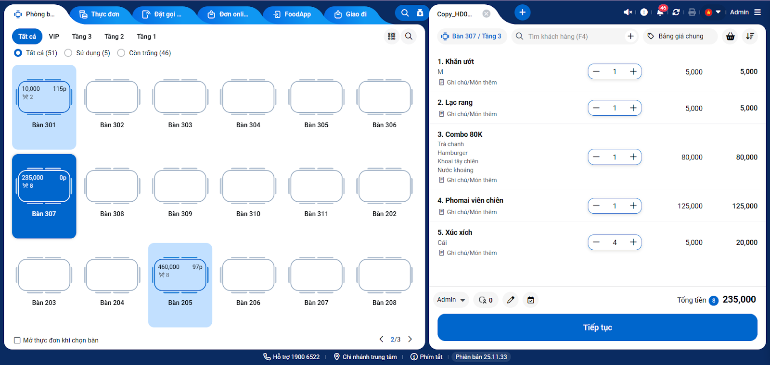Add note for Khăn ướt via Ghi chú/Món thêm
This screenshot has width=770, height=365.
(x=468, y=83)
